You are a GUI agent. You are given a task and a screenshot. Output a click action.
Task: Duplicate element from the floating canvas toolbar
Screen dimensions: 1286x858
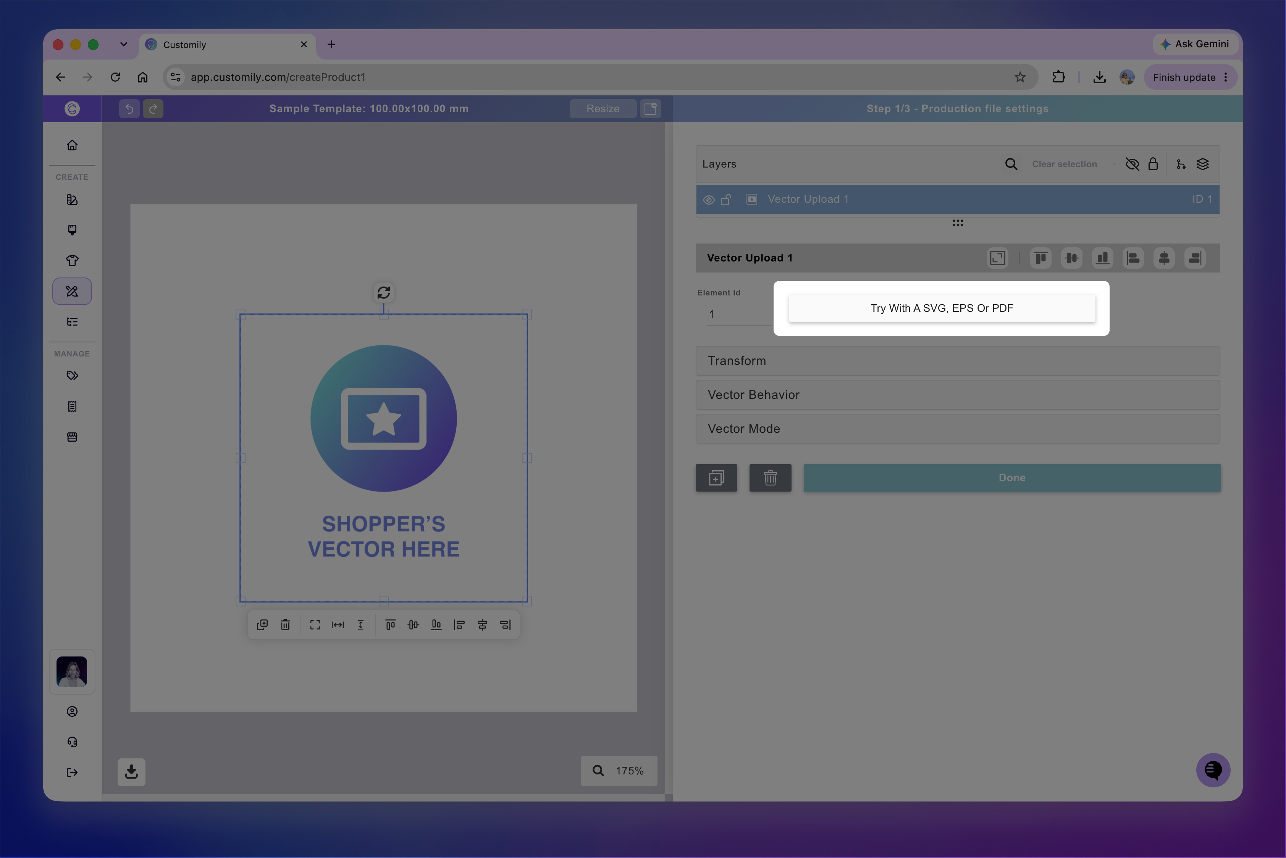tap(262, 625)
